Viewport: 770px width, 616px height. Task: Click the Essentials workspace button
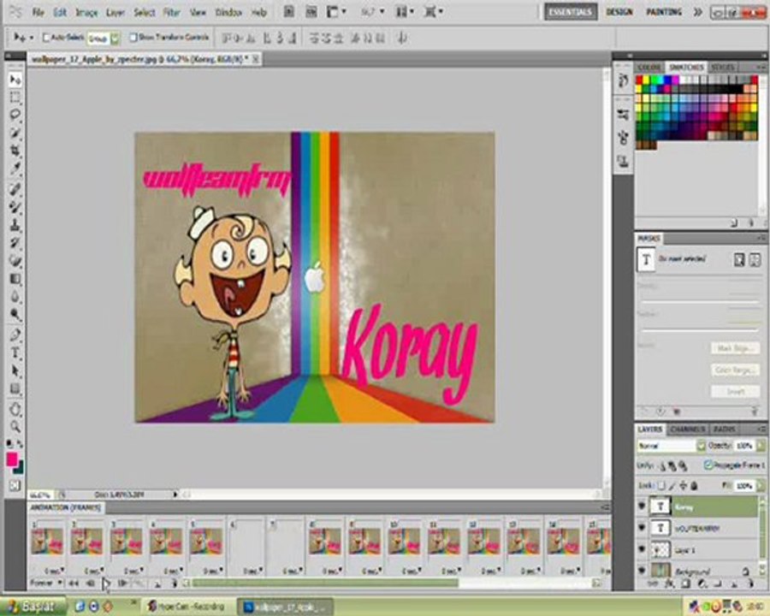click(x=571, y=12)
